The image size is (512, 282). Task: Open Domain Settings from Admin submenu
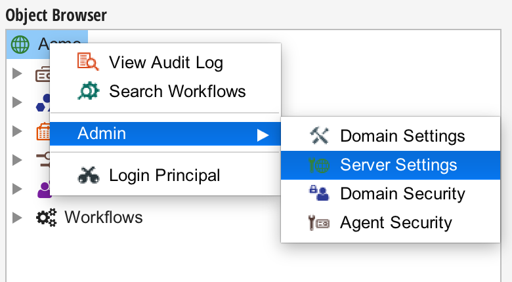click(x=402, y=136)
